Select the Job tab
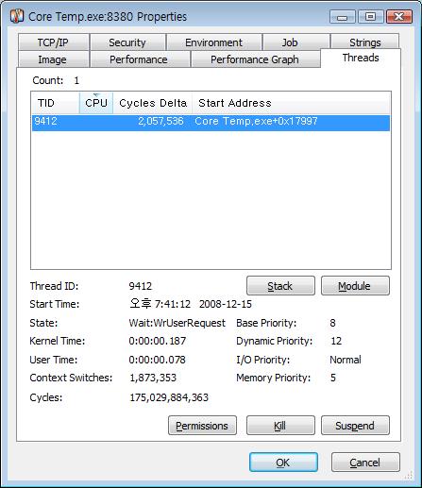Viewport: 422px width, 488px height. tap(295, 42)
